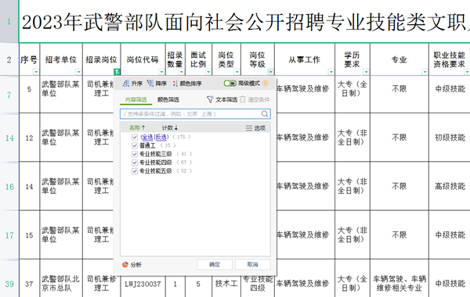Click the ascending sort (升序) icon

pyautogui.click(x=126, y=84)
